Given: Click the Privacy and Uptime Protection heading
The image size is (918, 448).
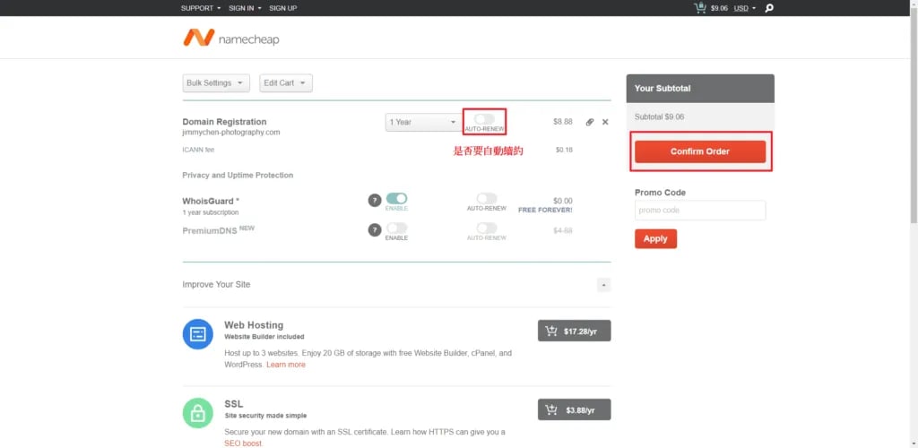Looking at the screenshot, I should [238, 175].
